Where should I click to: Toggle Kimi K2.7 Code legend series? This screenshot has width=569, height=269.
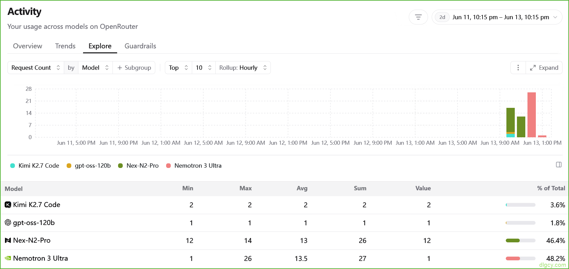tap(35, 165)
